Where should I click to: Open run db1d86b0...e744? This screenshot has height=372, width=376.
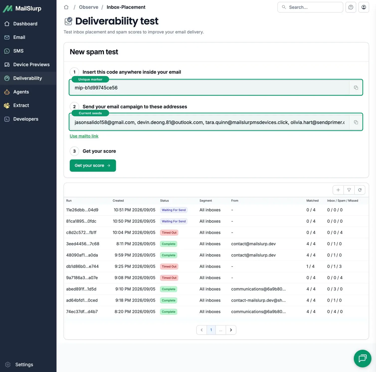click(x=82, y=266)
